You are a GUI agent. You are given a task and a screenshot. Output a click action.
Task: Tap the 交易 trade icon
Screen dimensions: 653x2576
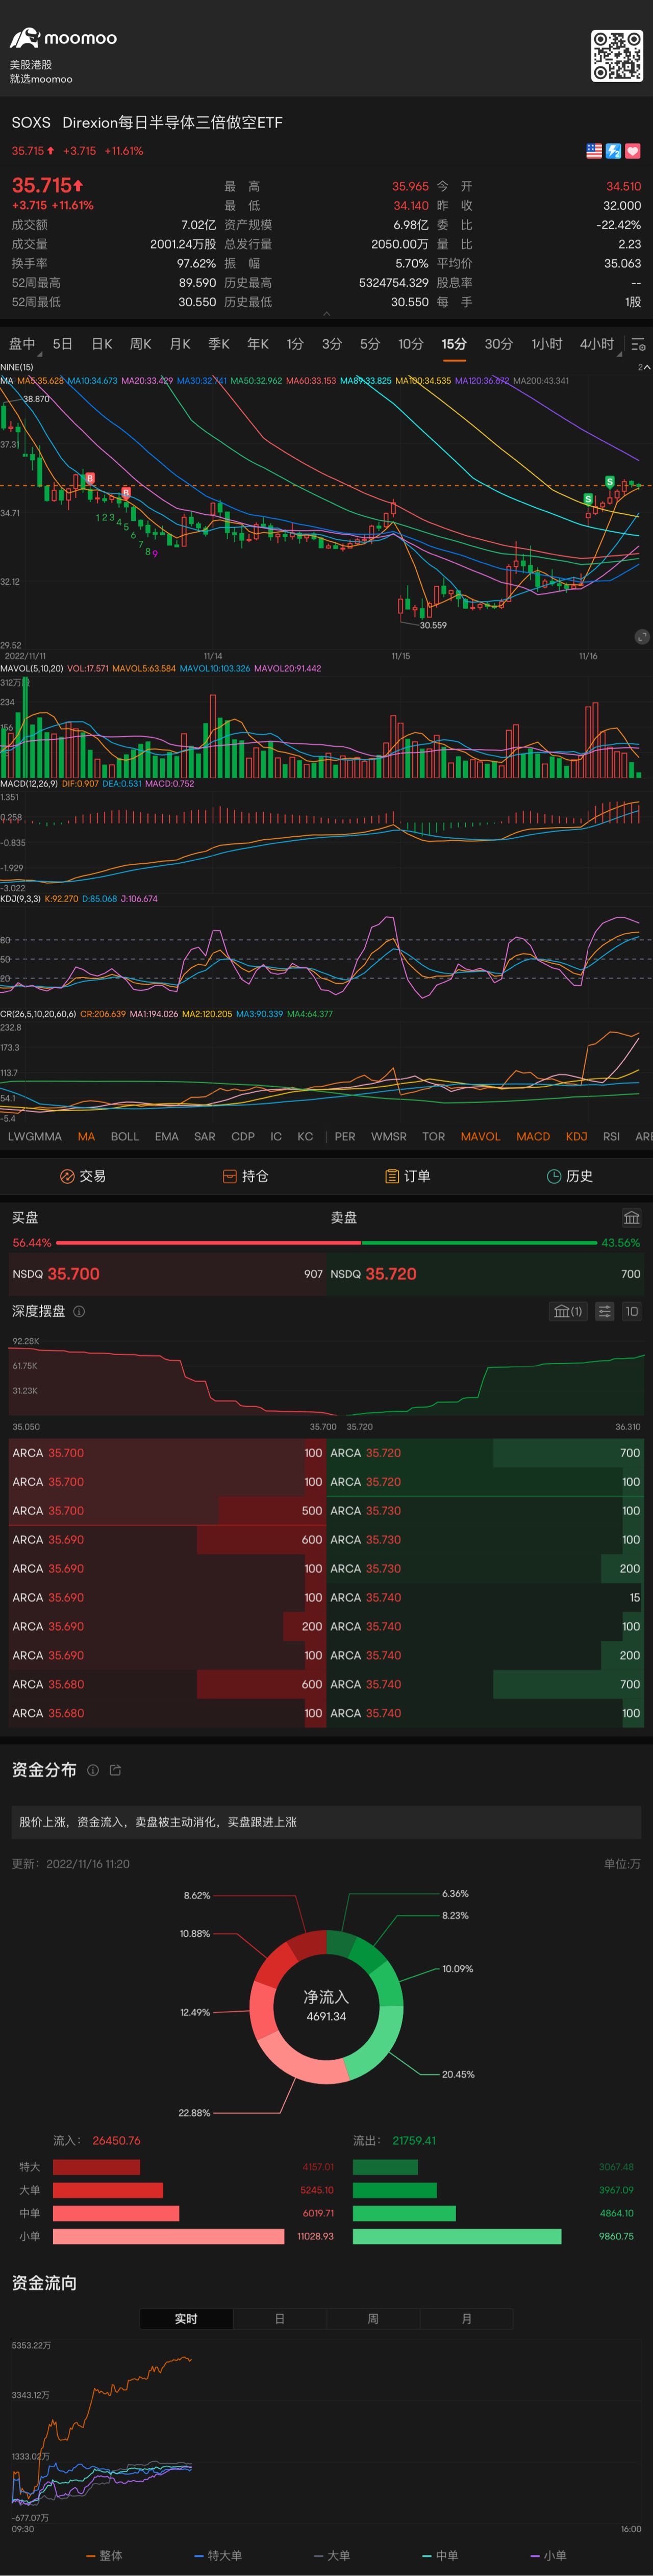68,1176
